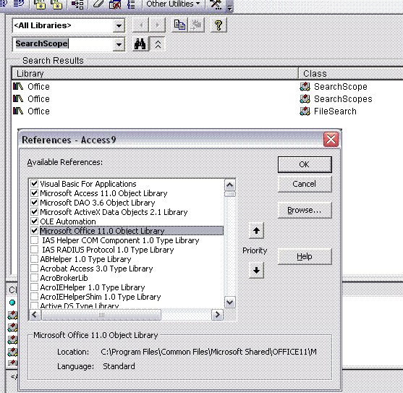Click the greyed-out Go Forward arrow
403x393 pixels.
point(157,25)
